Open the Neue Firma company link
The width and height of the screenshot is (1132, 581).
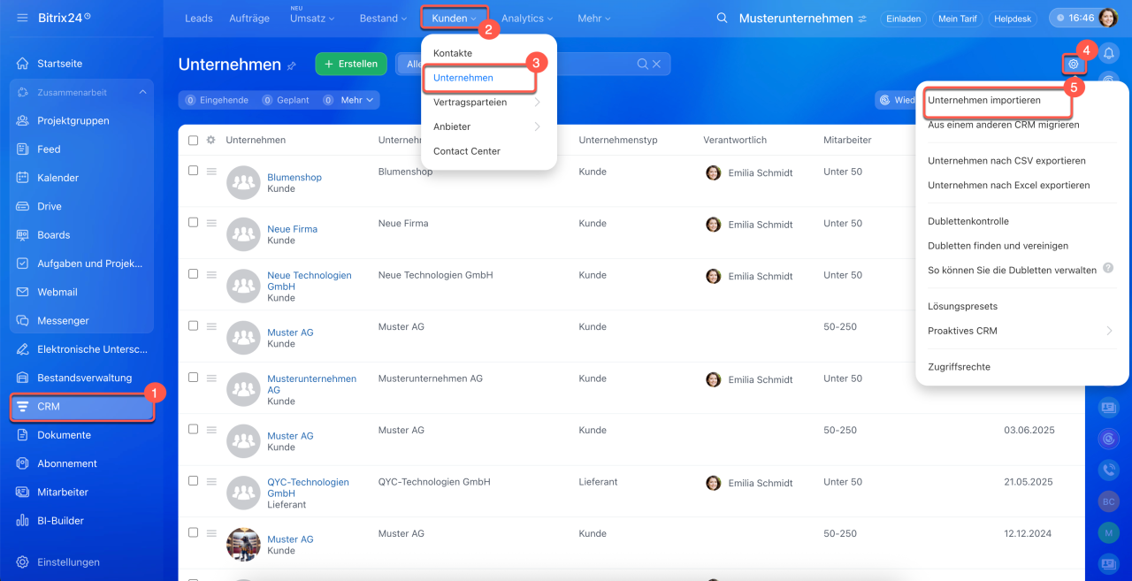click(x=292, y=229)
